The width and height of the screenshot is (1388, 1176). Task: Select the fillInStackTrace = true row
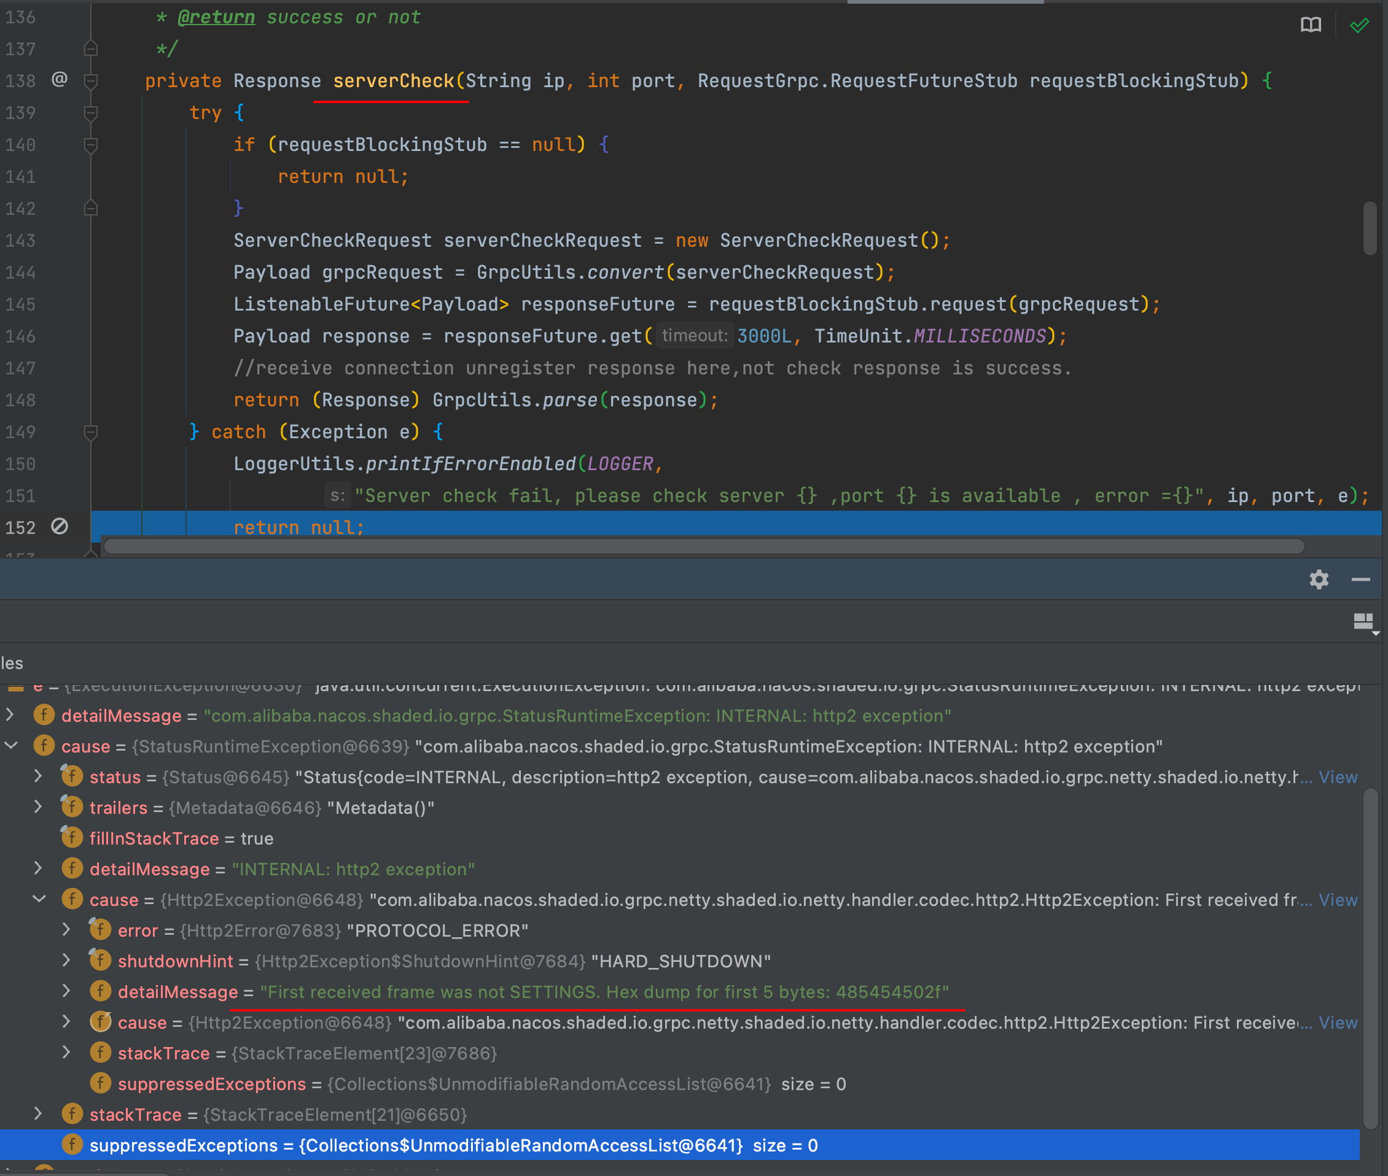coord(680,838)
